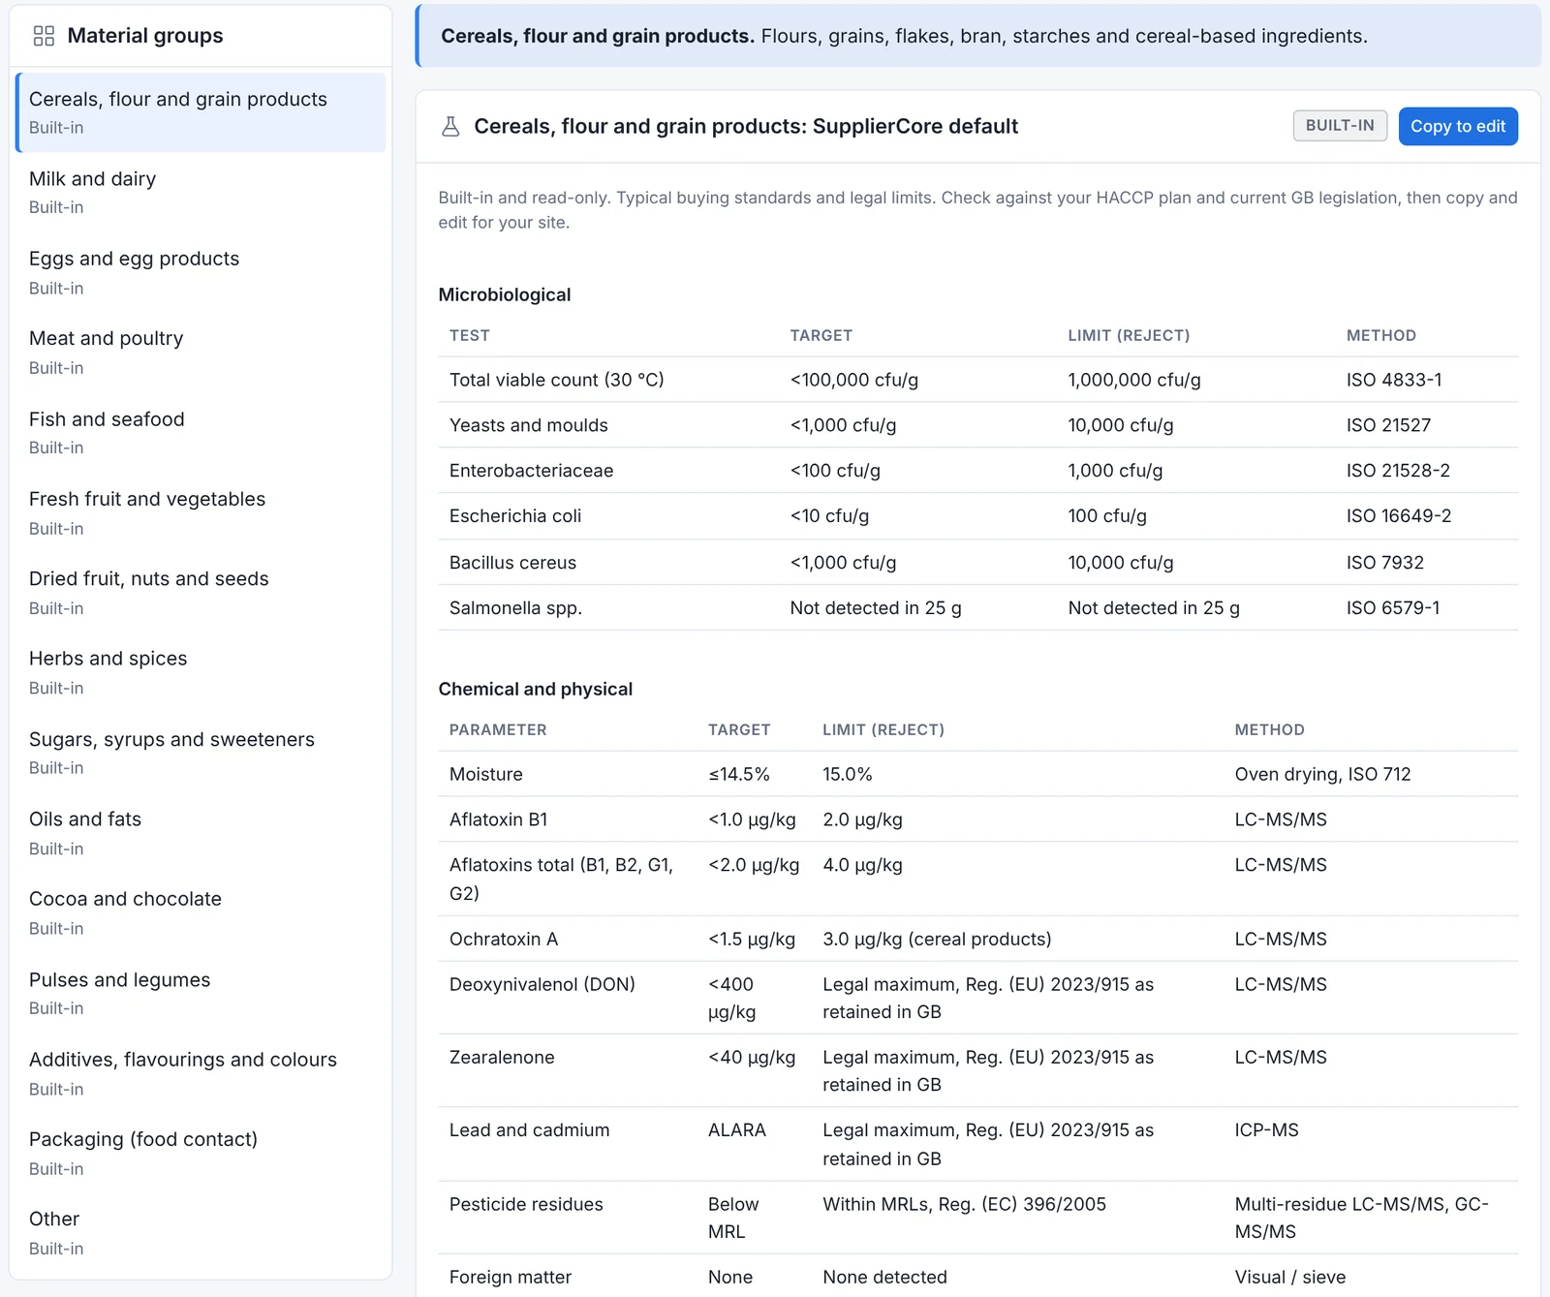Click the Copy to edit button
Viewport: 1550px width, 1297px height.
1458,126
